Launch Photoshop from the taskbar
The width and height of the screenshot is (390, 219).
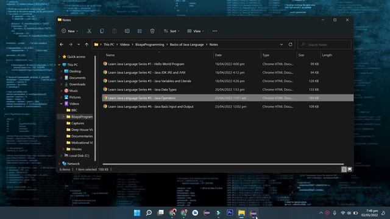[x=230, y=212]
